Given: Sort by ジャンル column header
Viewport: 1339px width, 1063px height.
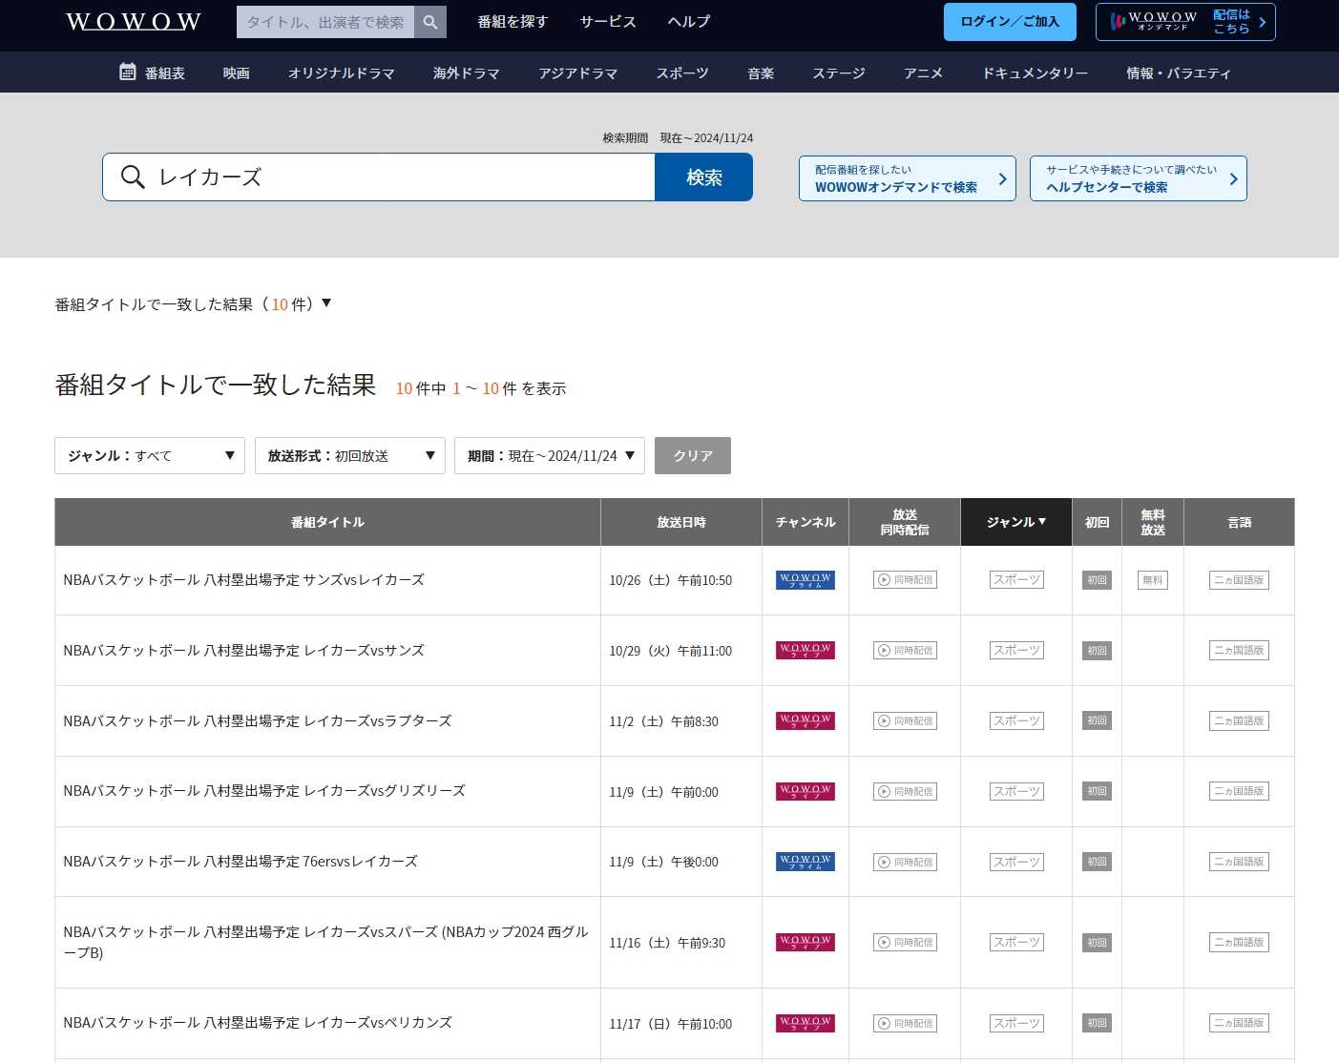Looking at the screenshot, I should (1016, 522).
